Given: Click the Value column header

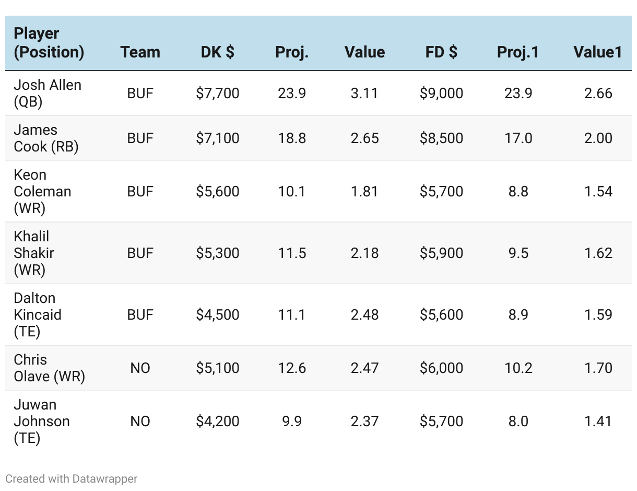Looking at the screenshot, I should 364,52.
